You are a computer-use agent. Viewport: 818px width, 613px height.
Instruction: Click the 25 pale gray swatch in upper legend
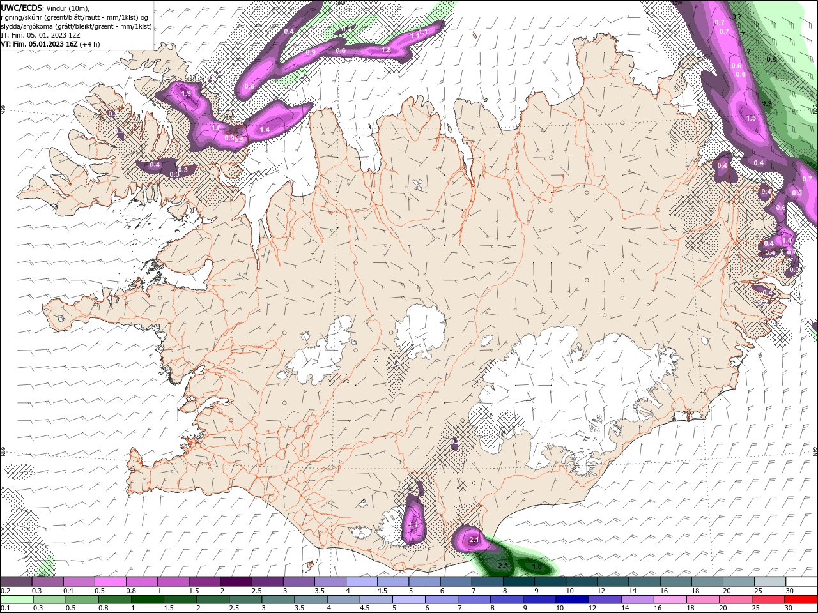coord(771,581)
